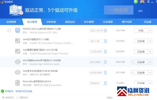157x100 pixels.
Task: Switch to the 垃圾清理 tab
Action: [108, 22]
